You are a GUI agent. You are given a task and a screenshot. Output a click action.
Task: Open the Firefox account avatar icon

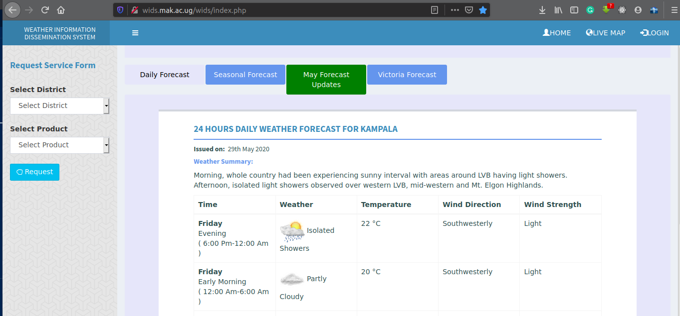(x=638, y=10)
